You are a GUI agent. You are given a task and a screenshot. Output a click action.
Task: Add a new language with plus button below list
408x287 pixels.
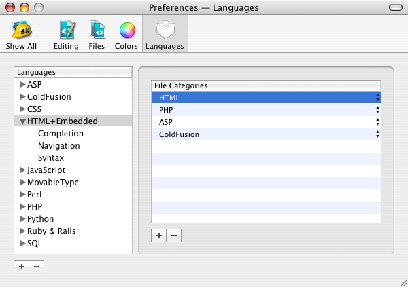pos(22,267)
